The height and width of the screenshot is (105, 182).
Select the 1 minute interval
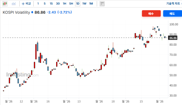(x=38, y=4)
